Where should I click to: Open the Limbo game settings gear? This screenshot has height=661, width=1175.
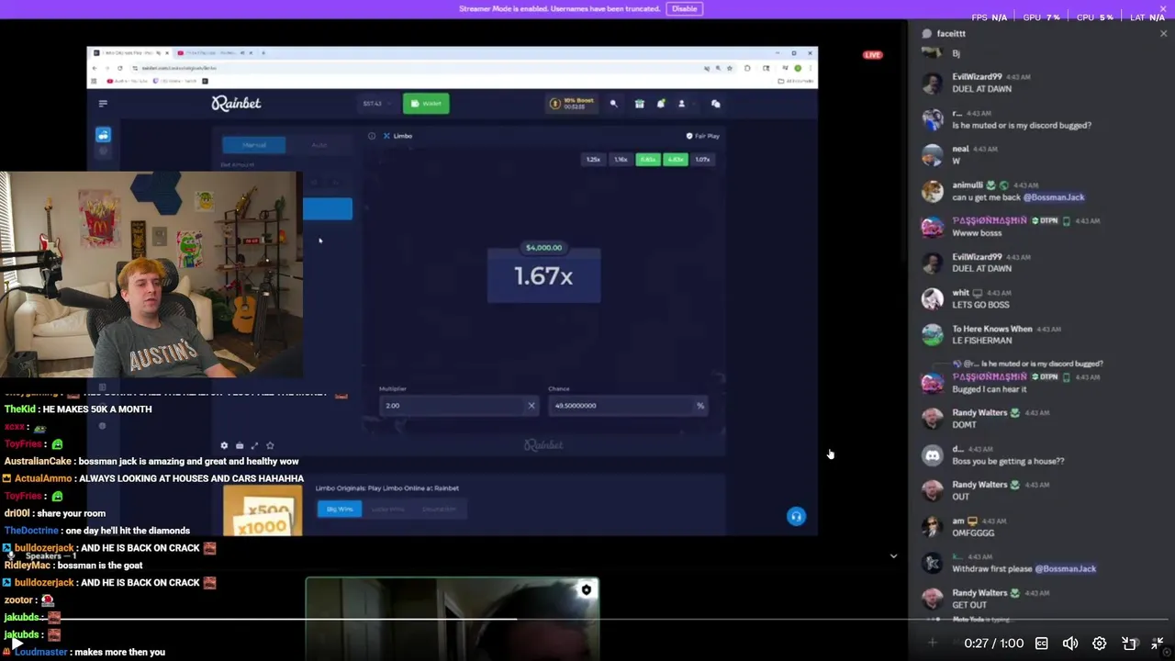(224, 445)
